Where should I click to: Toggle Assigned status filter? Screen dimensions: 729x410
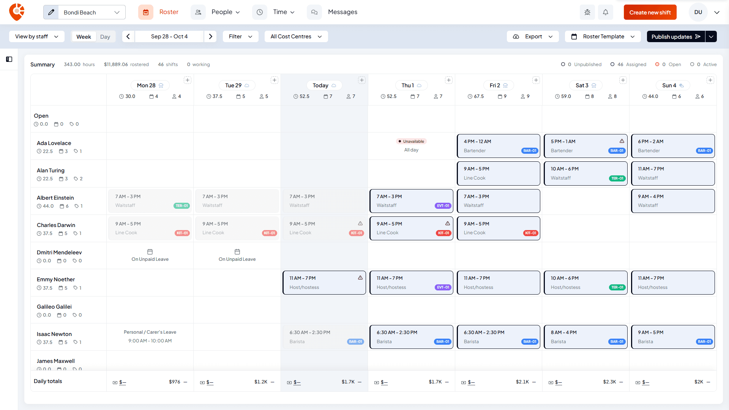pos(628,65)
